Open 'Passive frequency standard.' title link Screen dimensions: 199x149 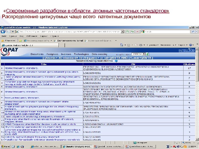click(x=22, y=98)
